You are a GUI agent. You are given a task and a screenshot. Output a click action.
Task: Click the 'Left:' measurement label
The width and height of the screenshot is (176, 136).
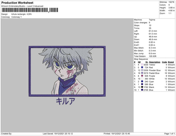(x=136, y=31)
